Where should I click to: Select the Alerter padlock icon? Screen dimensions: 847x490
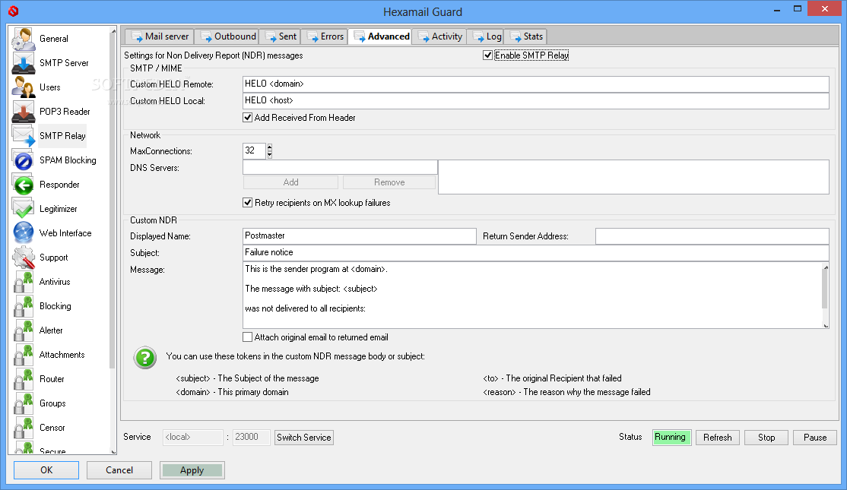tap(24, 330)
